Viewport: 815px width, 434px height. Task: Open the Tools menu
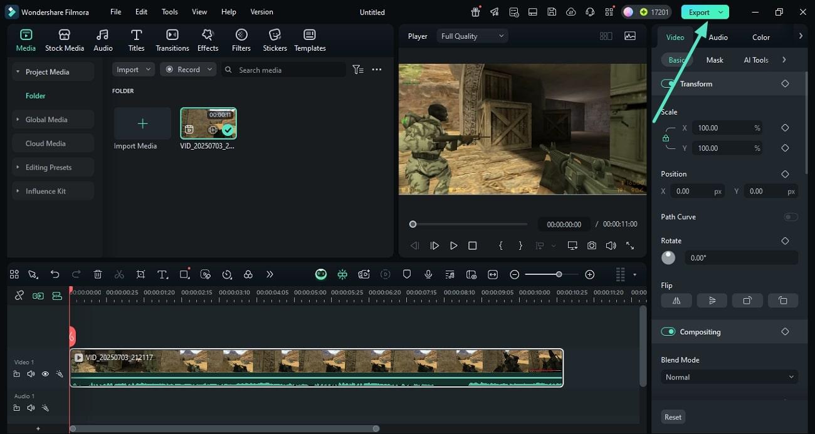click(x=169, y=12)
